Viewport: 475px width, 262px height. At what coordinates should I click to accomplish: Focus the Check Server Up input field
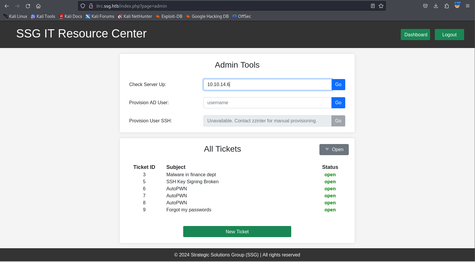point(267,85)
